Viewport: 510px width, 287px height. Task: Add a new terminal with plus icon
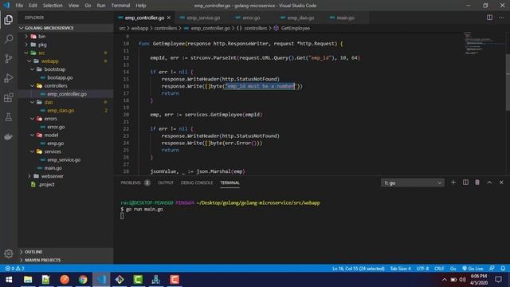pyautogui.click(x=453, y=183)
